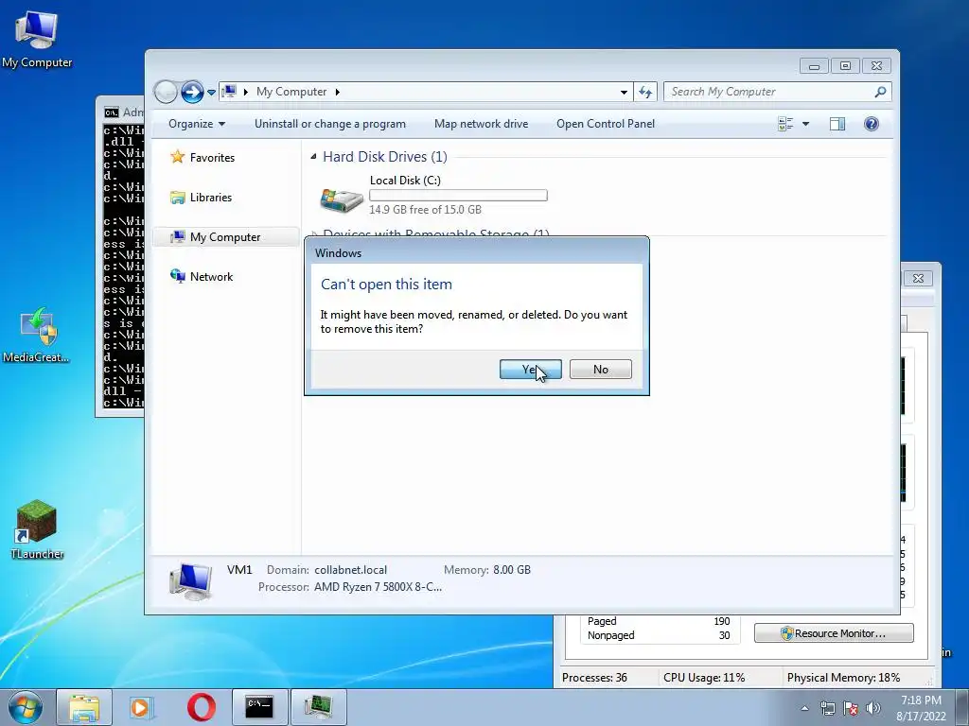This screenshot has width=969, height=726.
Task: Open recent pages dropdown arrow
Action: 211,93
